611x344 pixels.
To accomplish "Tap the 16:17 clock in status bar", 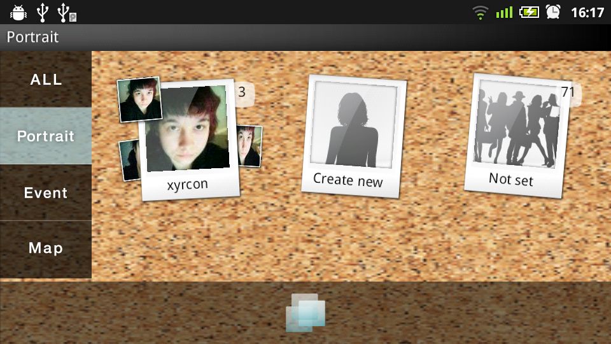I will pos(587,13).
